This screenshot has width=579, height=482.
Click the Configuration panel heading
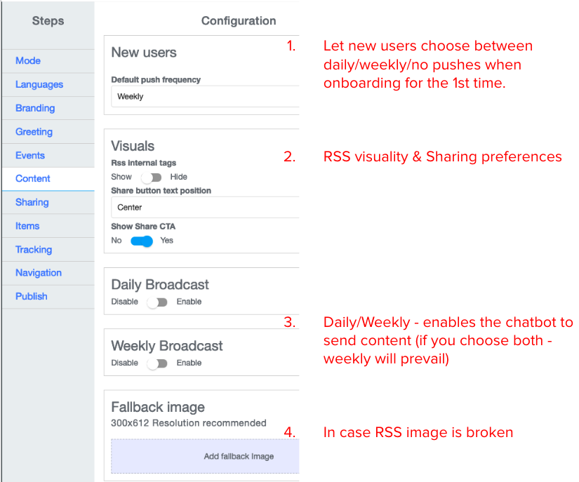239,21
